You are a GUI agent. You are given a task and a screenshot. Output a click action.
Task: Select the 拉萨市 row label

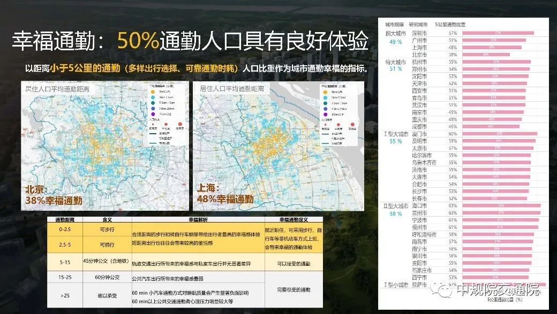pos(419,285)
